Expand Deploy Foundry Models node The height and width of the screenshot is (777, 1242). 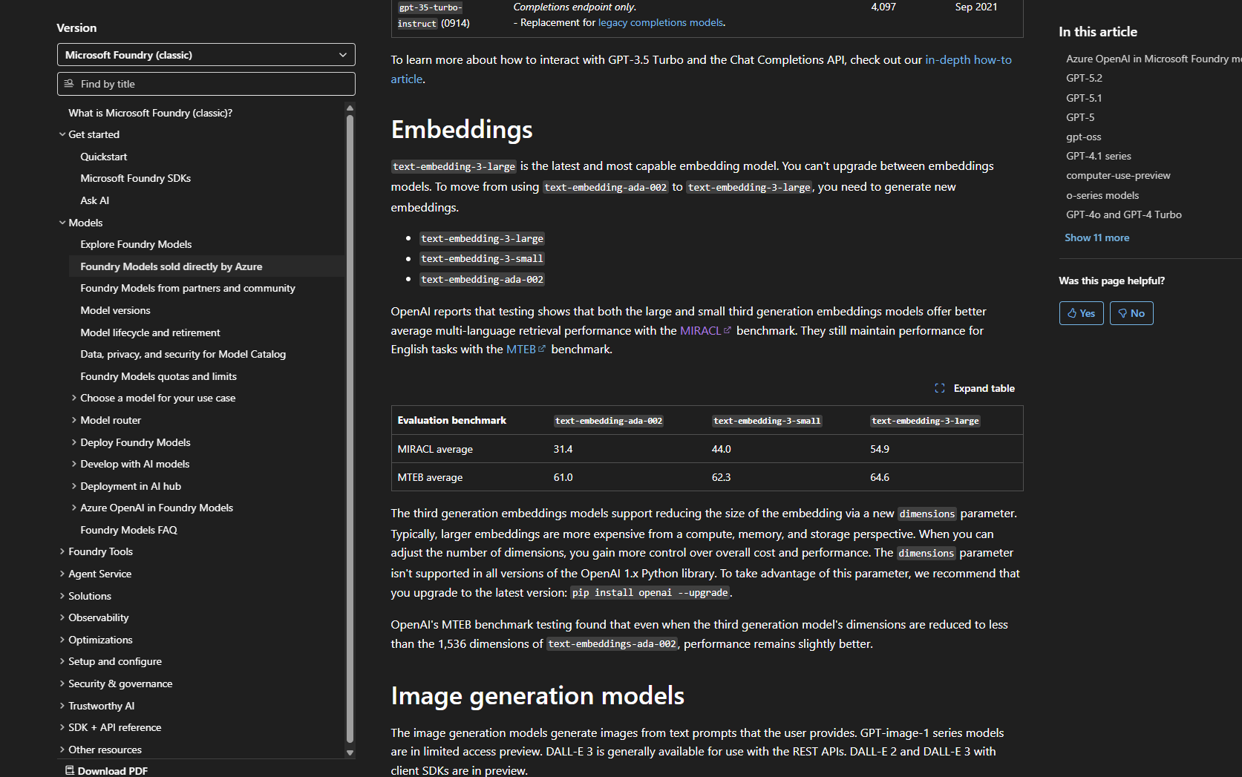74,442
